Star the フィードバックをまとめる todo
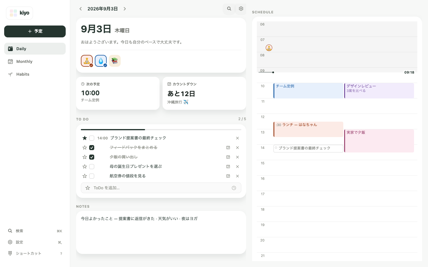Viewport: 428px width, 267px height. 85,147
